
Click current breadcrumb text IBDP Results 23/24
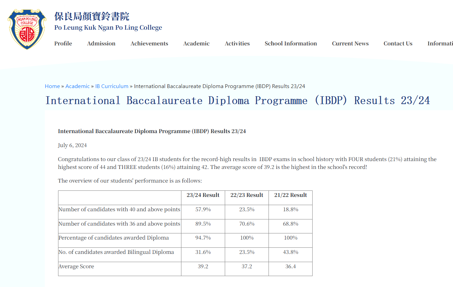click(x=220, y=86)
